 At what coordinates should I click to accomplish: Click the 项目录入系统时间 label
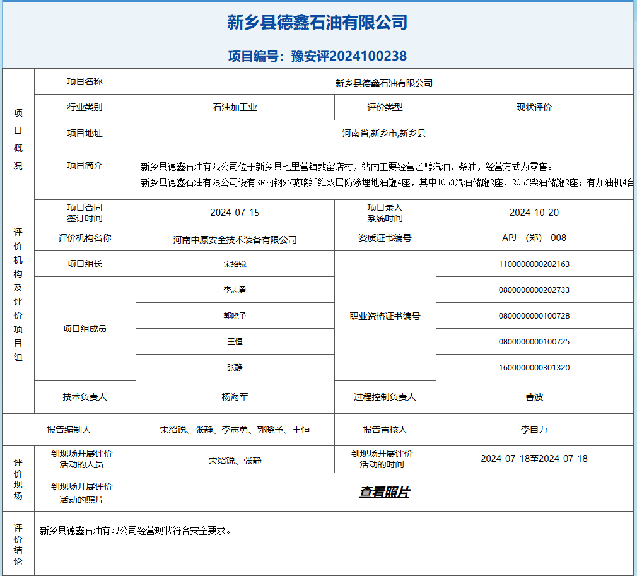385,213
